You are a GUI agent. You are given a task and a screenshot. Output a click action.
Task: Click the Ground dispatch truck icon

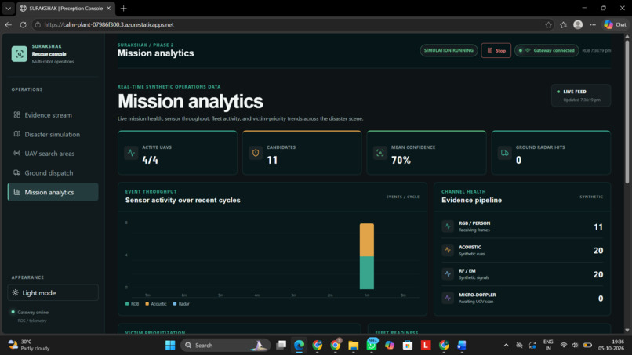(17, 172)
